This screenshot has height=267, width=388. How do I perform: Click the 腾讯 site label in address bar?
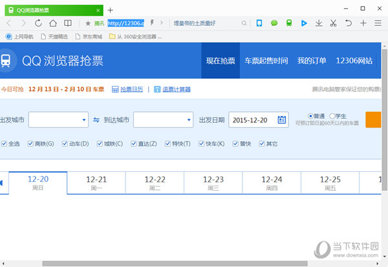99,23
